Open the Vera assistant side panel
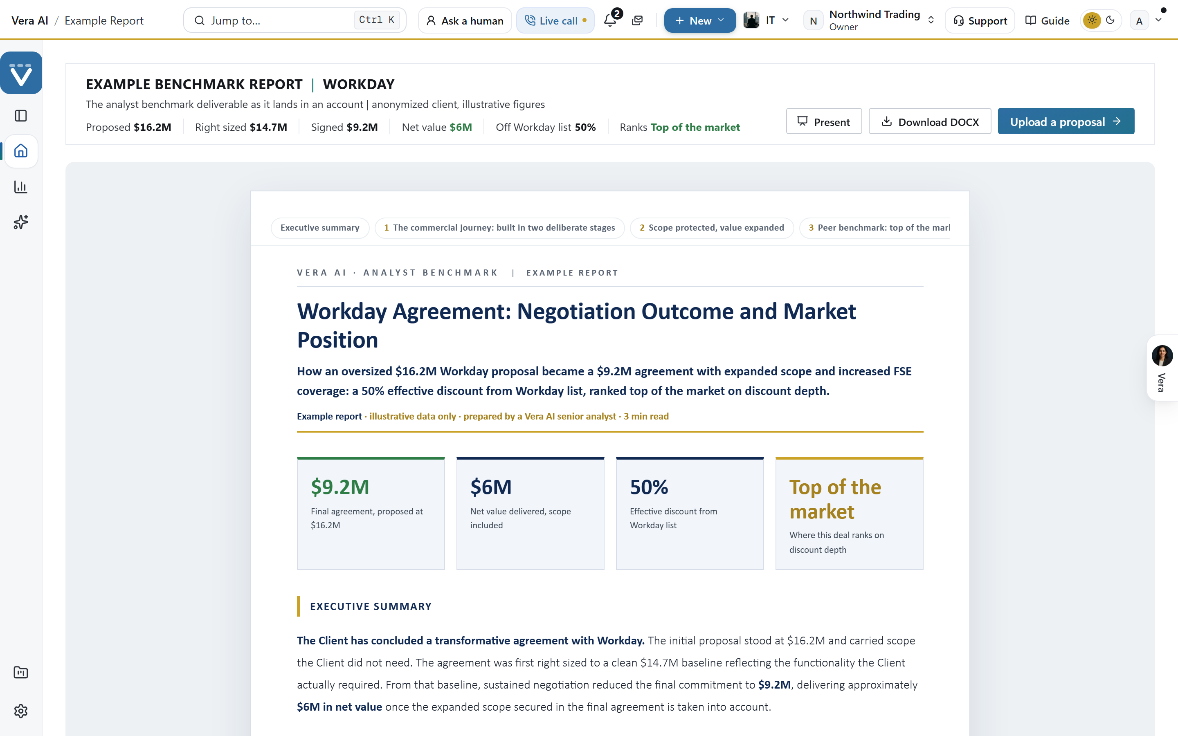Screen dimensions: 1178x736 [x=1162, y=368]
